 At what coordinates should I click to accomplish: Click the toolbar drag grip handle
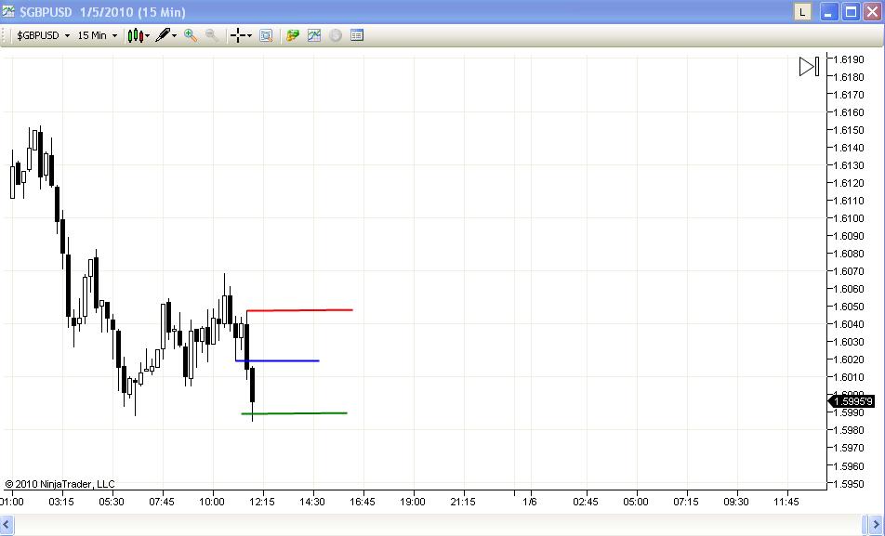[5, 35]
